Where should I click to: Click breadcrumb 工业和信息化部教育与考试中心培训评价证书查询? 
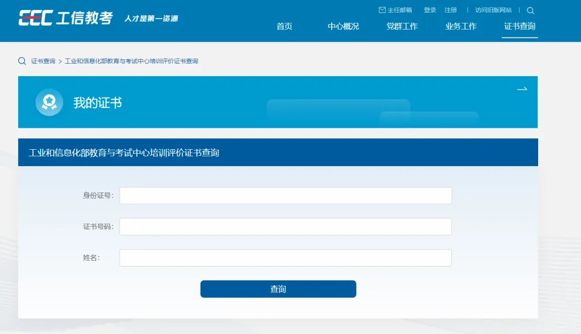[x=131, y=61]
